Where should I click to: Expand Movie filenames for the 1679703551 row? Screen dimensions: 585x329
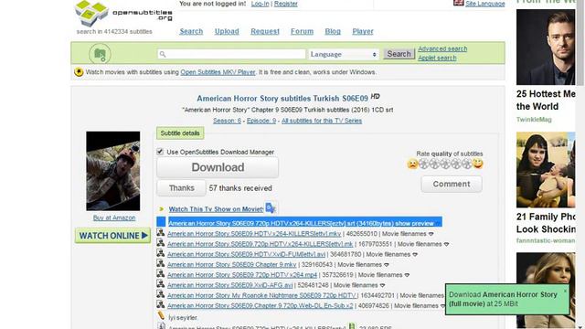click(446, 245)
